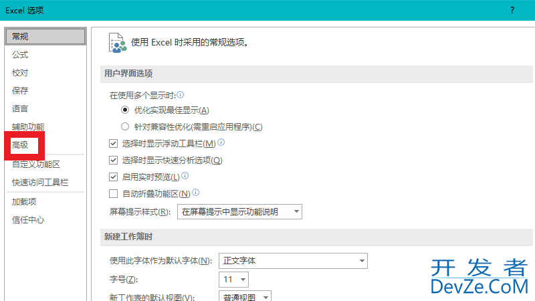
Task: Open the 常规 category
Action: click(45, 36)
